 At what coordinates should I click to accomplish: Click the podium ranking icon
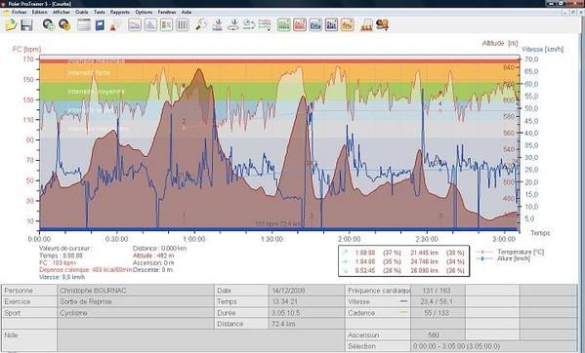tap(366, 25)
